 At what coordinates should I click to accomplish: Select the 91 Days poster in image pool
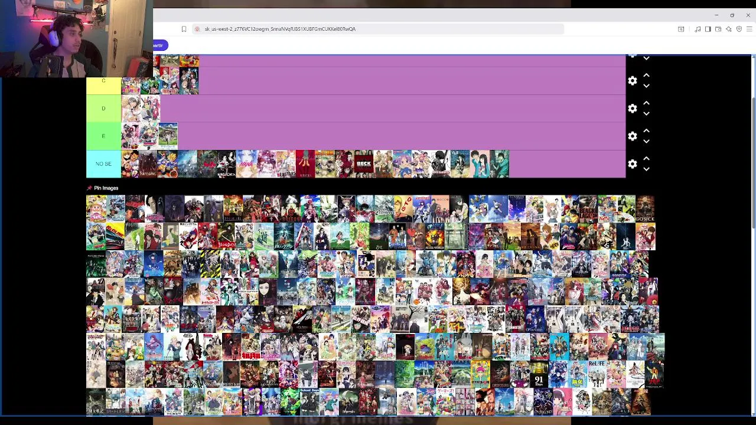[539, 375]
